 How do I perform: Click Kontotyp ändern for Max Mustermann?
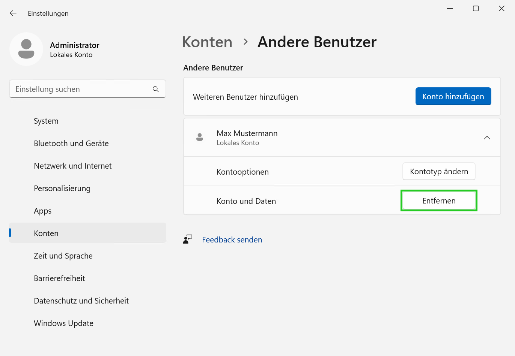click(439, 171)
